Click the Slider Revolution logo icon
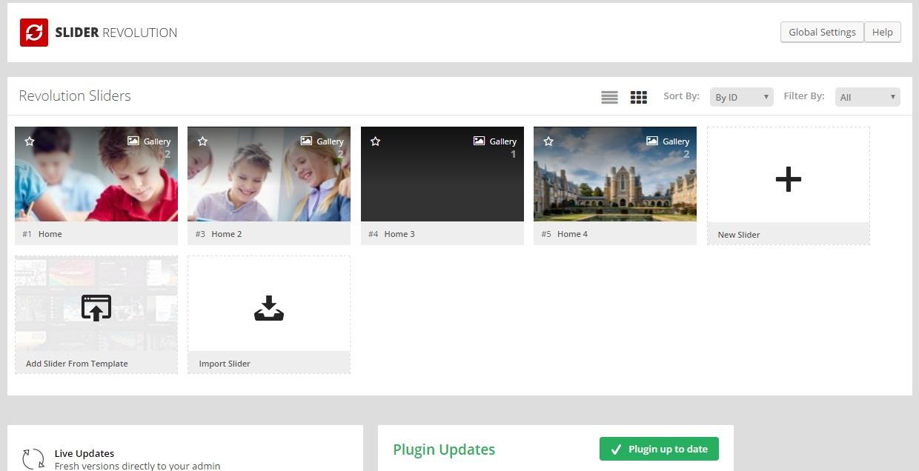 click(x=33, y=33)
